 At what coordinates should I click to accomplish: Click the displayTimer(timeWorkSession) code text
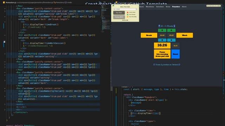pyautogui.click(x=44, y=43)
